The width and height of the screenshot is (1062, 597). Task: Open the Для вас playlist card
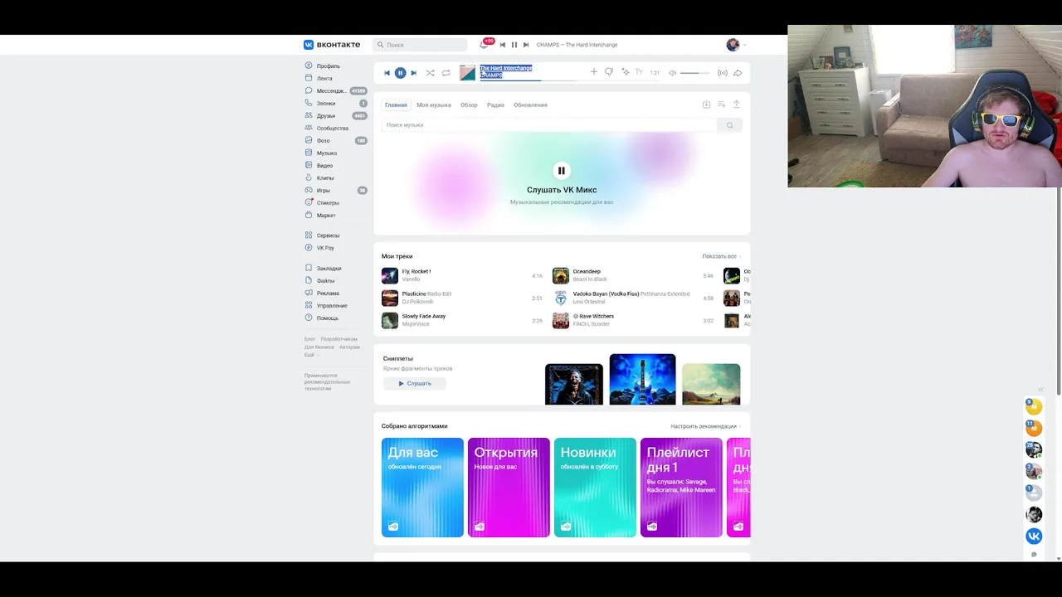point(422,488)
